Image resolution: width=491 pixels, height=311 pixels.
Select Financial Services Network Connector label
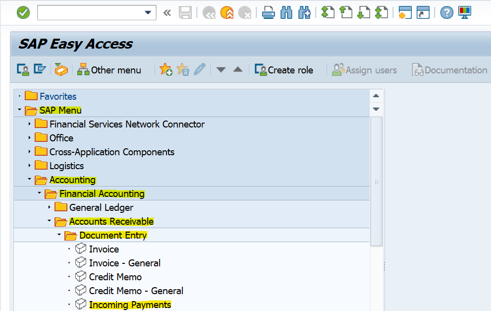(x=127, y=124)
